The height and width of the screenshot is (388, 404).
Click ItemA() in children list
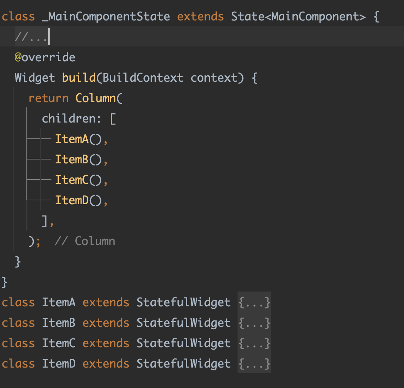[x=78, y=139]
